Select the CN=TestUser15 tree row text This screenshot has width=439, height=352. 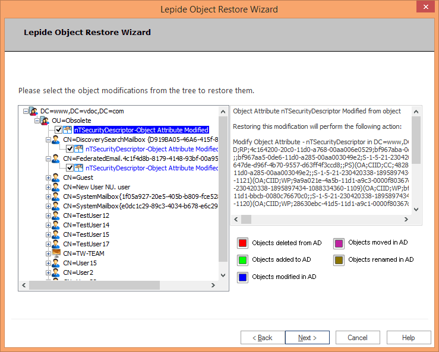[x=86, y=234]
